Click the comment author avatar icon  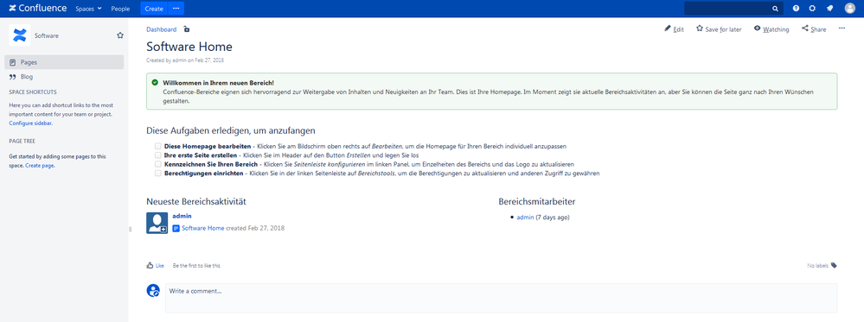[153, 291]
